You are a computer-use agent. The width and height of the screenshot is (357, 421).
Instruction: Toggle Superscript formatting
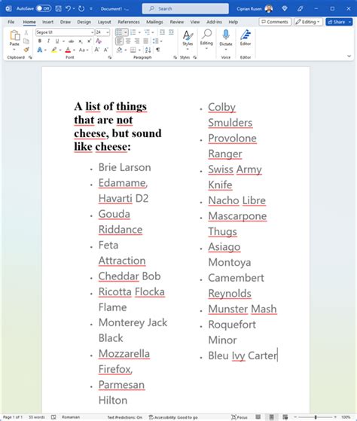click(x=89, y=41)
